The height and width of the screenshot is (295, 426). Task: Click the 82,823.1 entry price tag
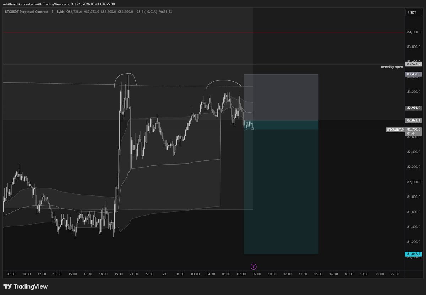(x=414, y=120)
